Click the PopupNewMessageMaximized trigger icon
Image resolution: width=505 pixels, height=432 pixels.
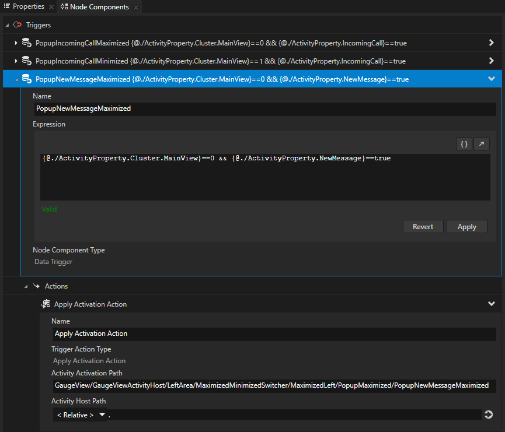27,78
